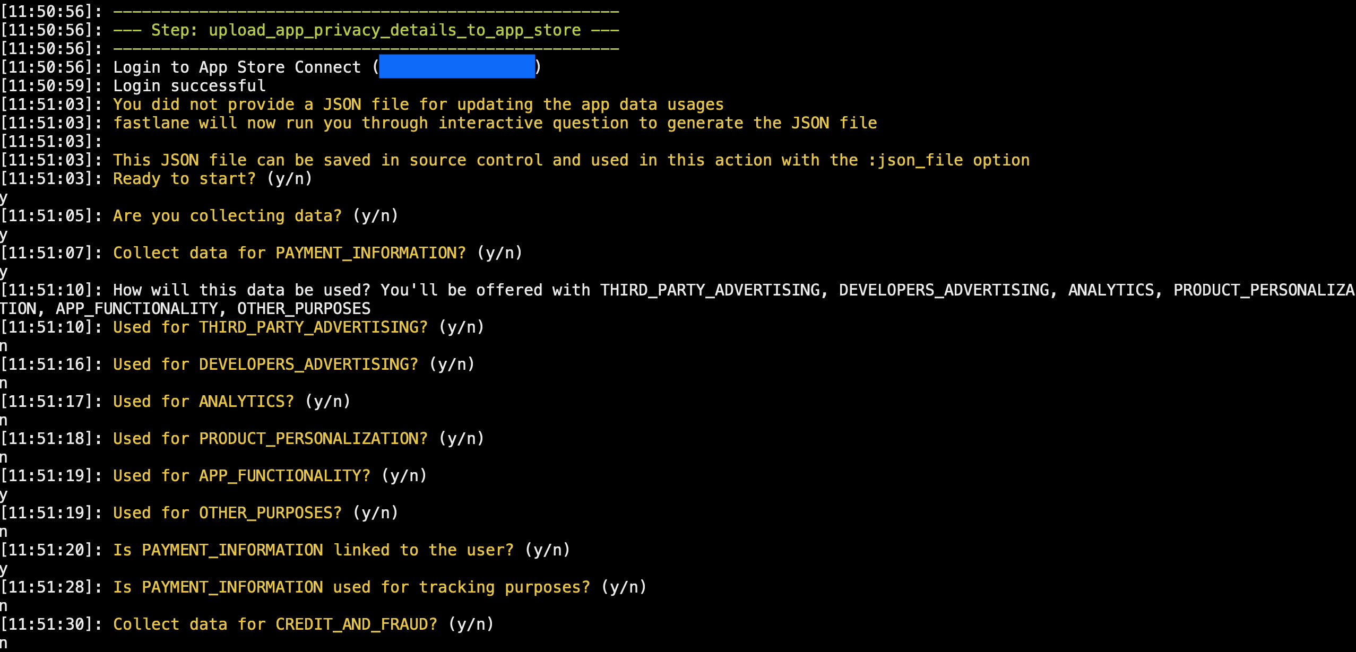The image size is (1356, 652).
Task: Click the "Collect data for PAYMENT_INFORMATION?" prompt
Action: point(317,253)
